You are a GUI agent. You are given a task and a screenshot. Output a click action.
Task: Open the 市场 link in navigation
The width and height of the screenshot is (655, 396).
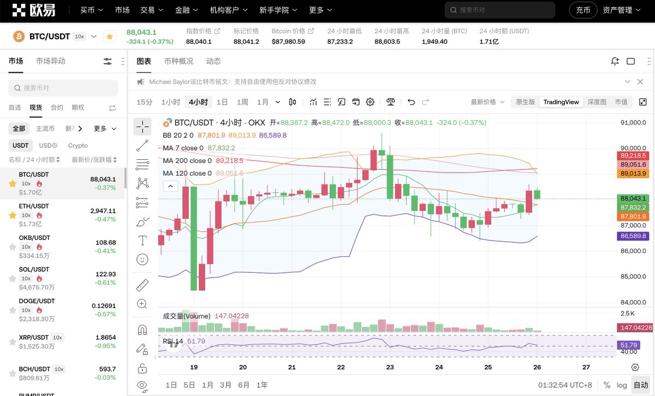pos(122,10)
